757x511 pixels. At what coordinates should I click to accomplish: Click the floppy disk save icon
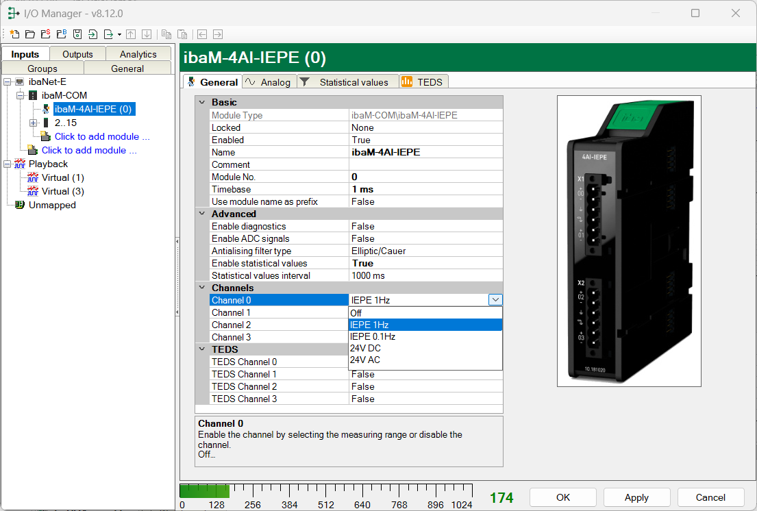coord(77,34)
